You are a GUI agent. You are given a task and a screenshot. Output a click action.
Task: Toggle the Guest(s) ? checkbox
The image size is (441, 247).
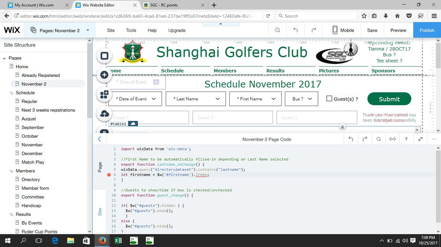pos(329,98)
